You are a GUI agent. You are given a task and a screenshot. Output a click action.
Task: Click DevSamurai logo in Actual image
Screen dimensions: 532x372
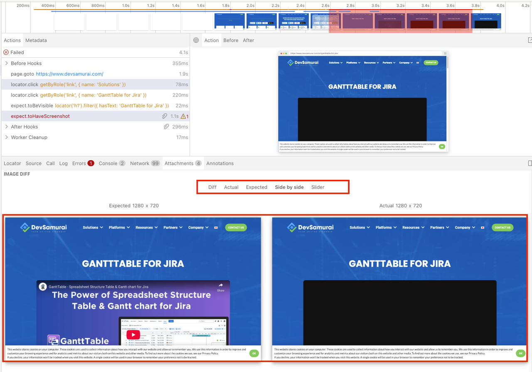tap(310, 228)
